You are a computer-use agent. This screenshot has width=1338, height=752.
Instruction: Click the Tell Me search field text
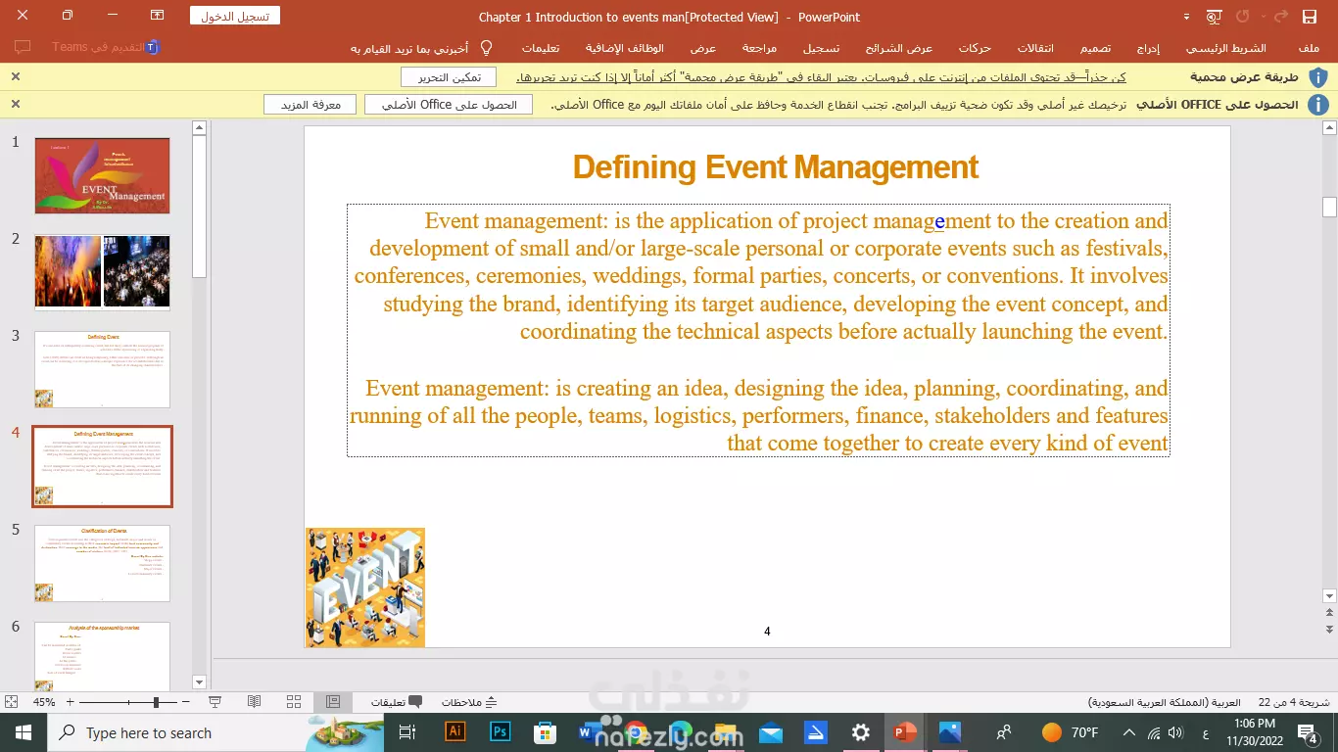(409, 48)
